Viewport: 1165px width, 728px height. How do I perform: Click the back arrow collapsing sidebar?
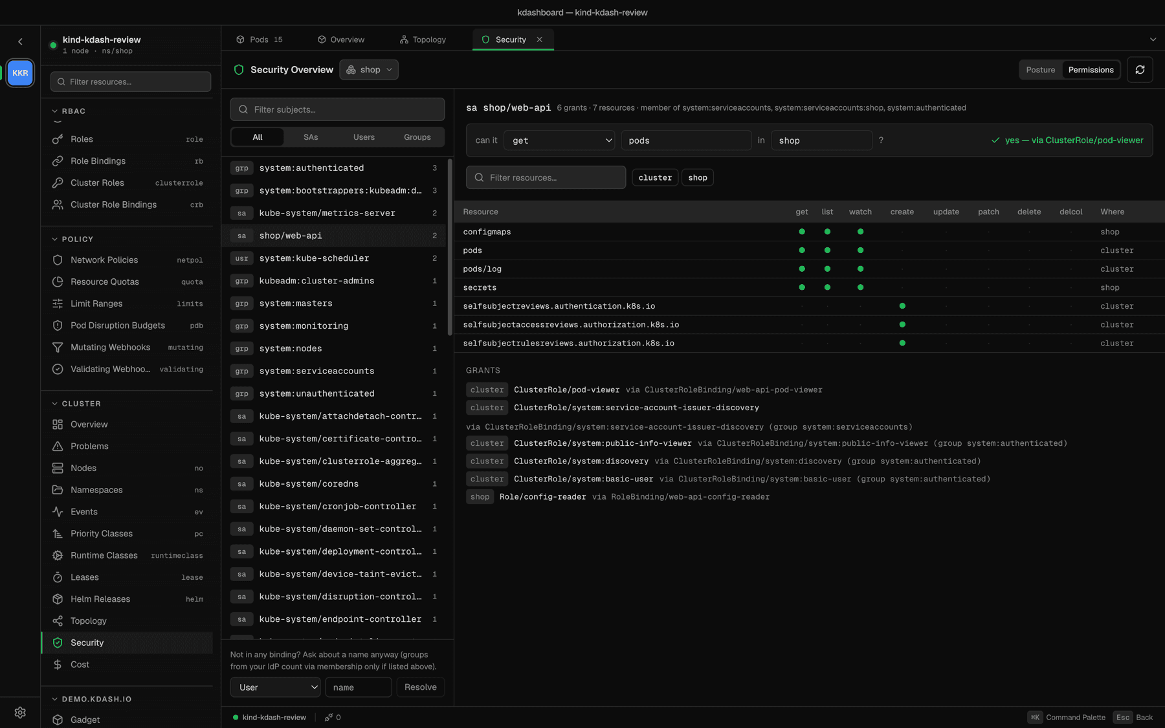20,41
